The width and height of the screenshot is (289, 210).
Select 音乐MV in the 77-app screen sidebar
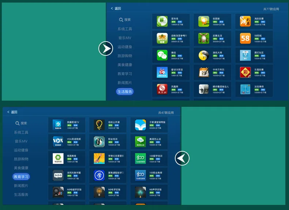point(125,38)
